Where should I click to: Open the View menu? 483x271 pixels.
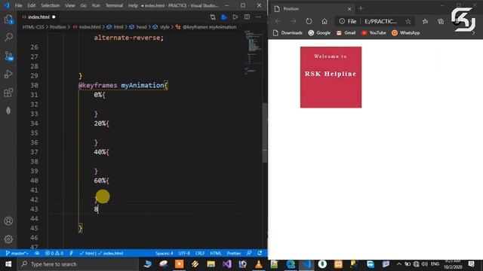(70, 5)
